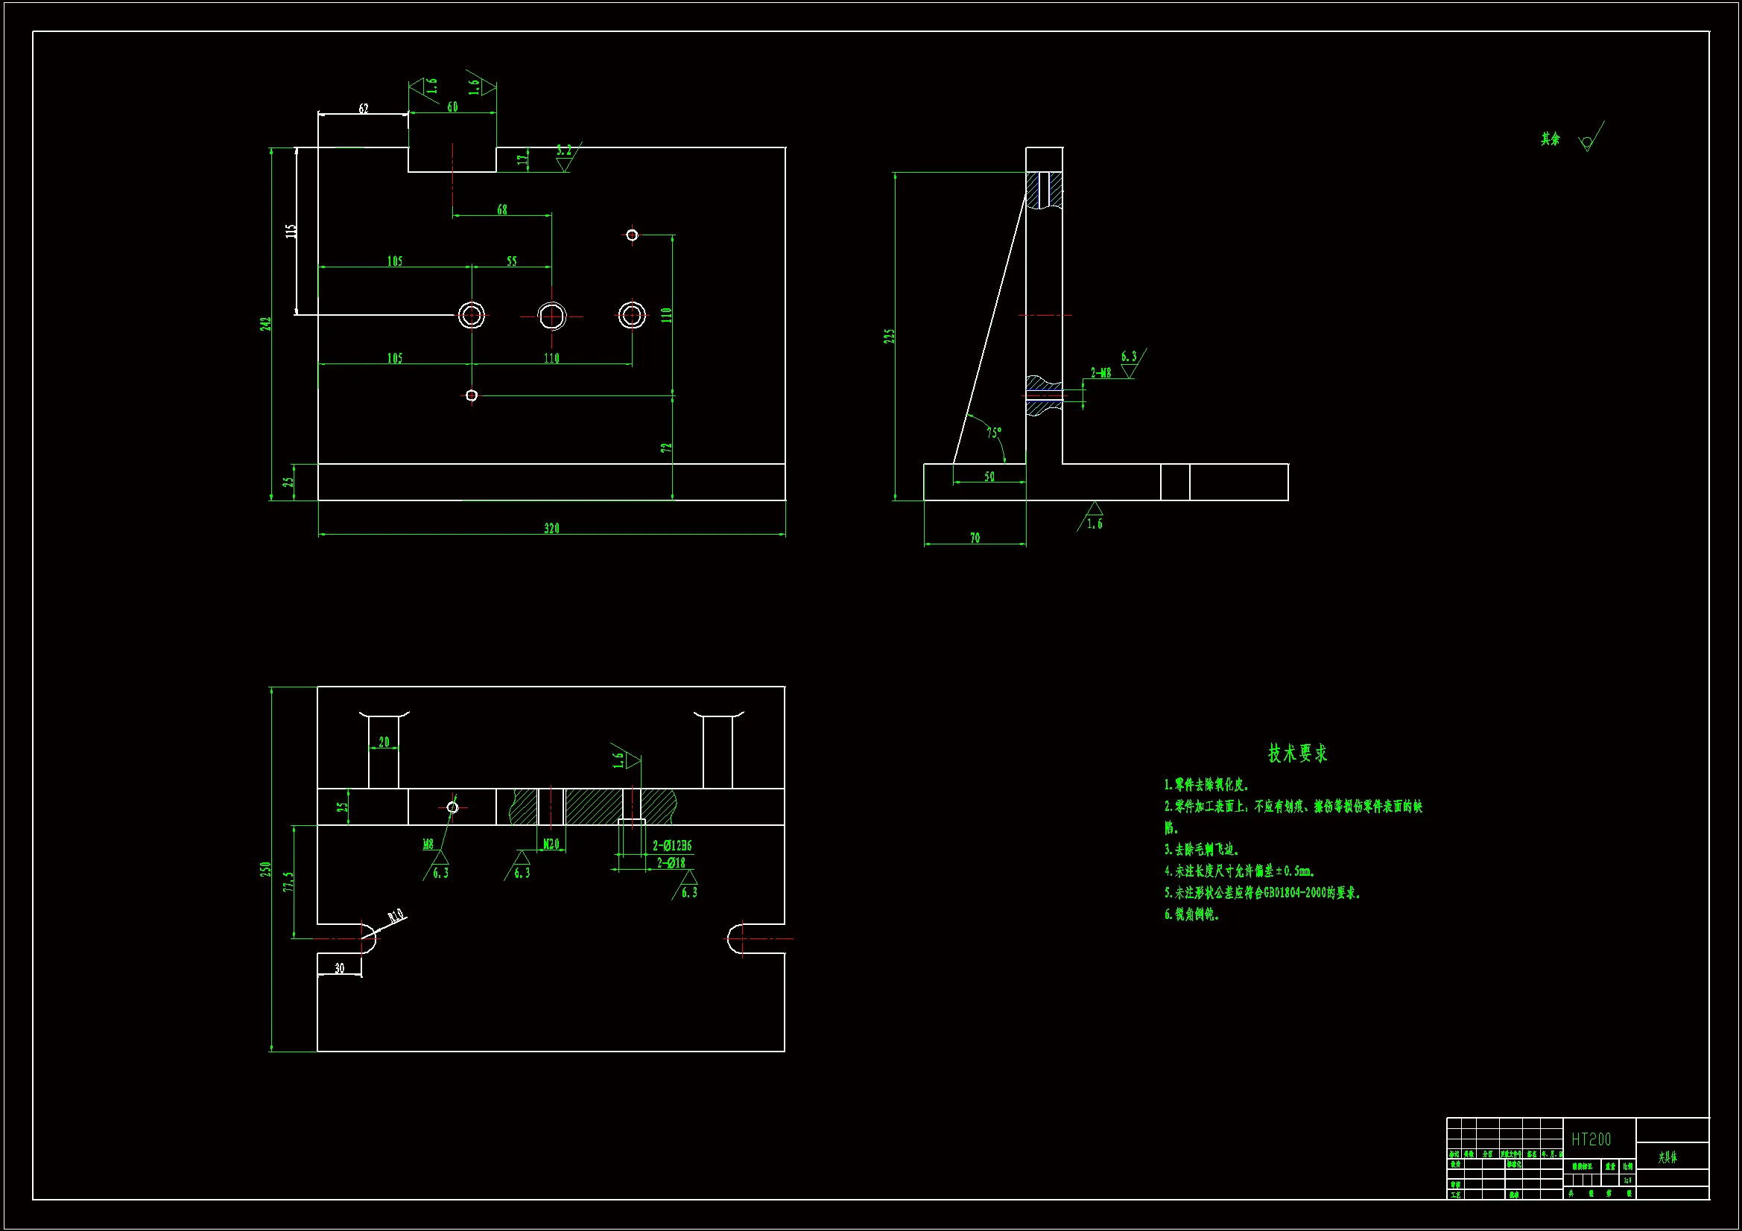Click the 2-M8 thread label on side view

1100,372
